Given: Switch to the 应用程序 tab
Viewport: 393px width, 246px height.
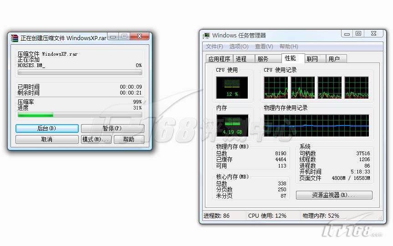Looking at the screenshot, I should coord(219,59).
